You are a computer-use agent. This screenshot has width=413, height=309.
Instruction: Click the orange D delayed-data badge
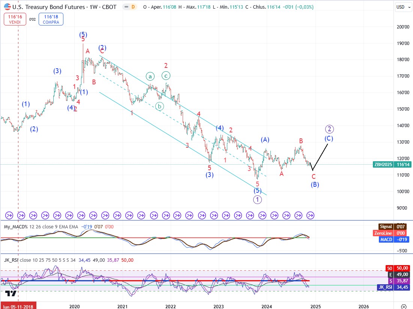pyautogui.click(x=133, y=7)
